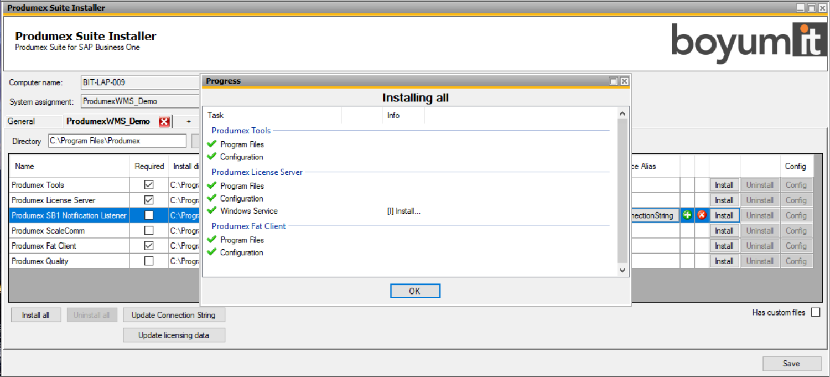Add a new tab with plus tab
Image resolution: width=830 pixels, height=377 pixels.
point(189,121)
